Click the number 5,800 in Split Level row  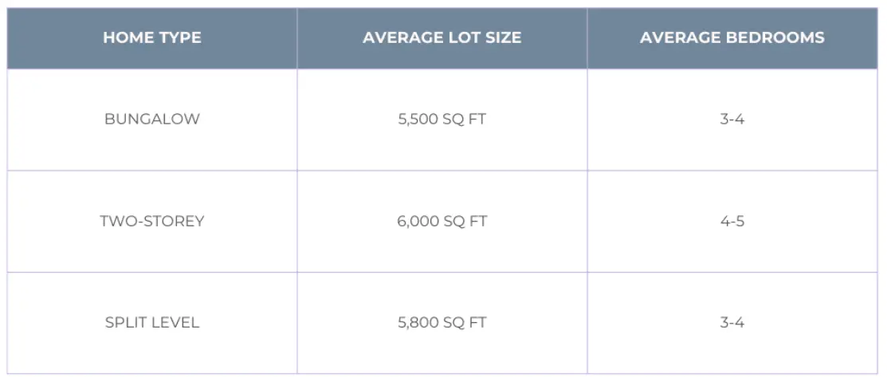417,323
